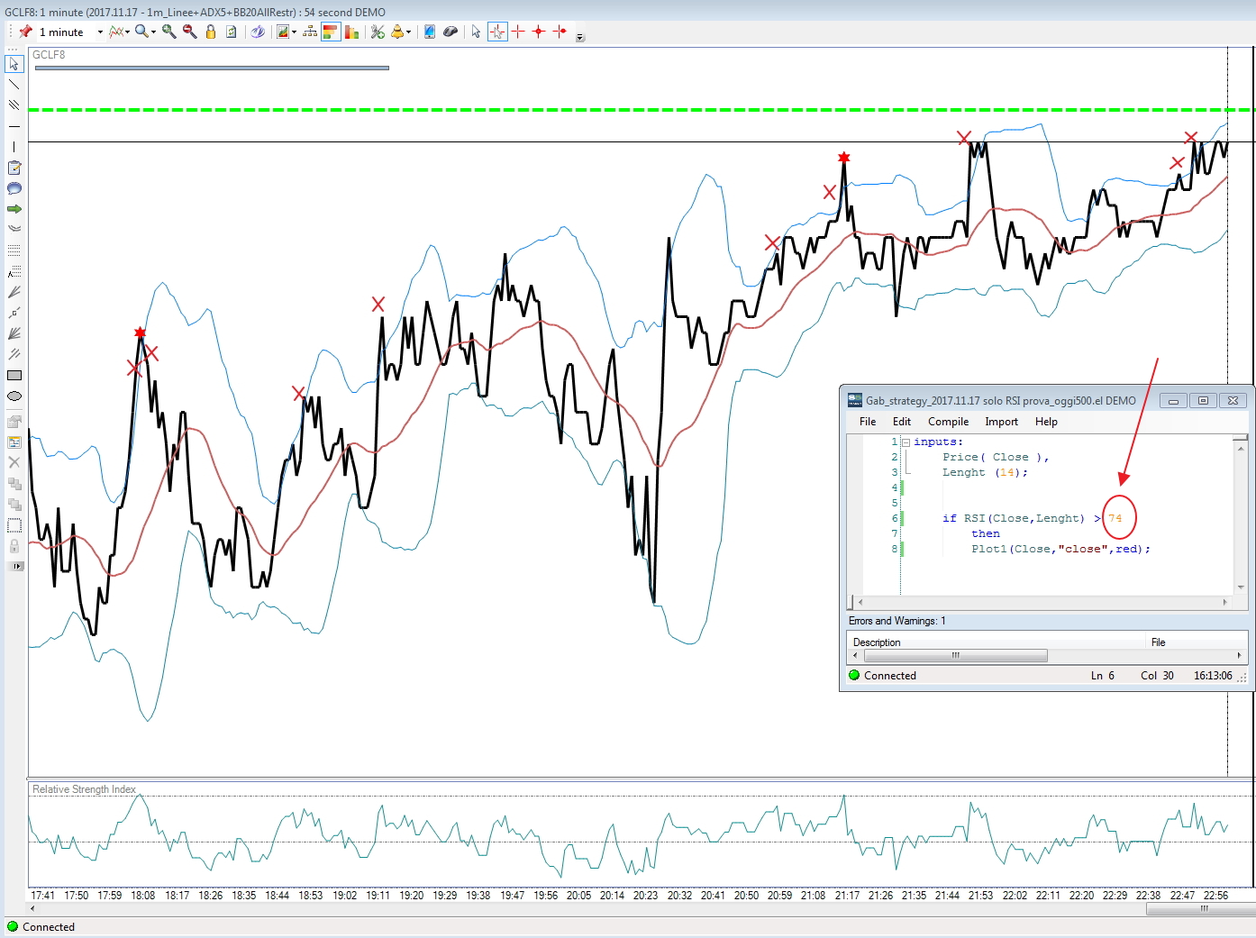Select the vertical line drawing tool
Viewport: 1256px width, 938px height.
pos(14,147)
